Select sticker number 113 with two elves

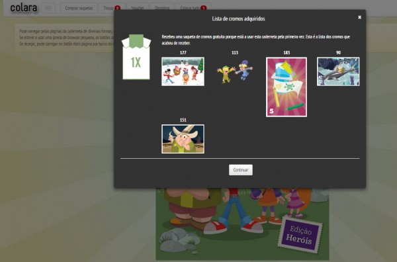tap(235, 71)
